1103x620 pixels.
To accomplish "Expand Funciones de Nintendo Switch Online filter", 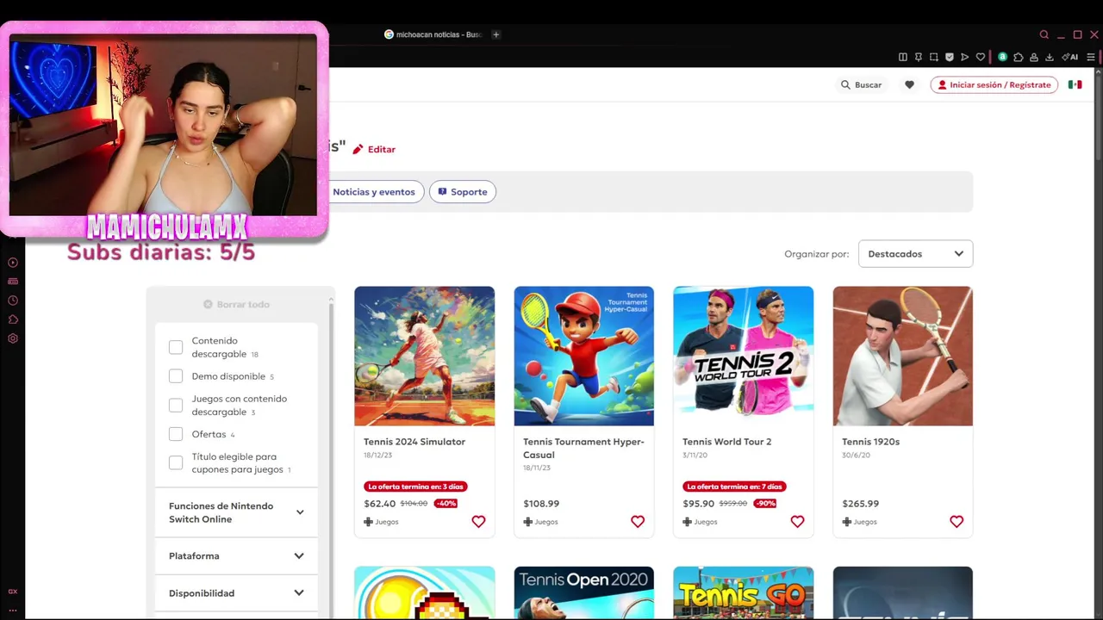I will coord(236,512).
